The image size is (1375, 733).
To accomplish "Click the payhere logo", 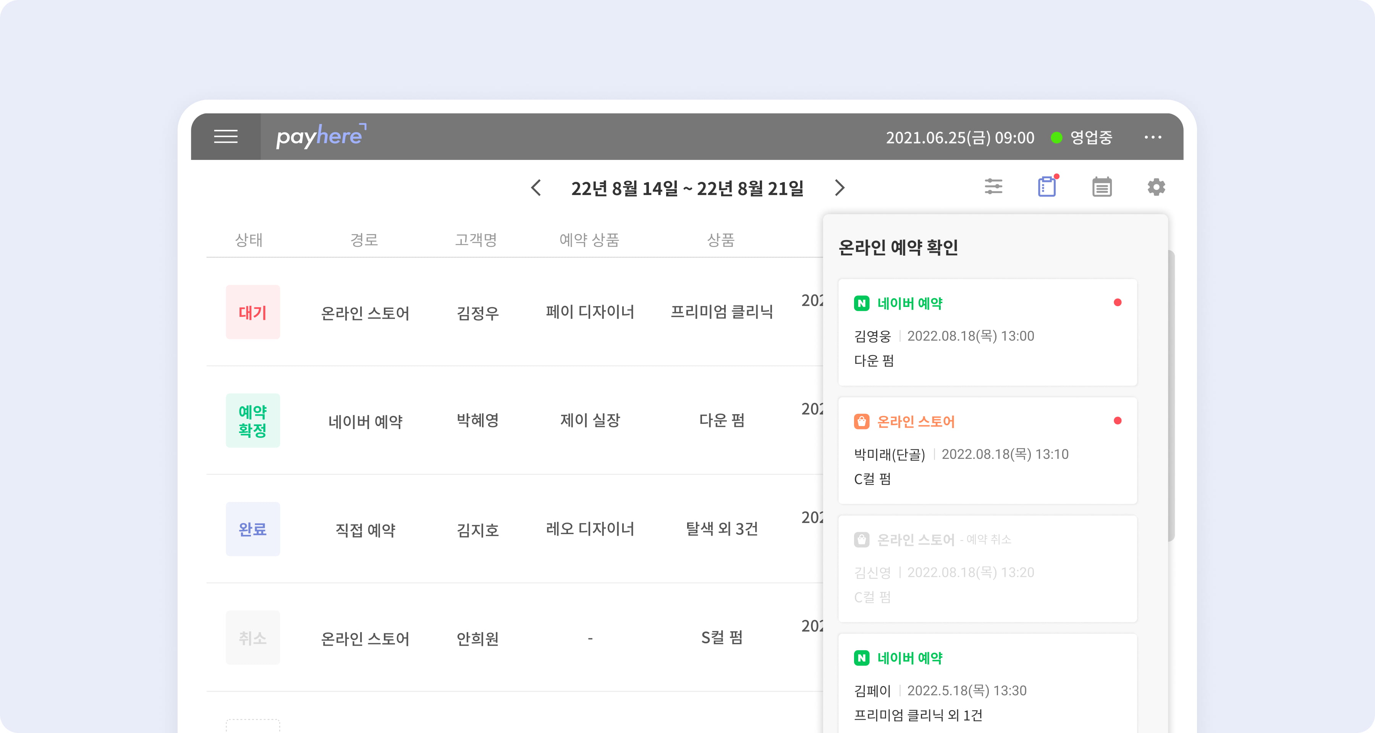I will pos(321,136).
